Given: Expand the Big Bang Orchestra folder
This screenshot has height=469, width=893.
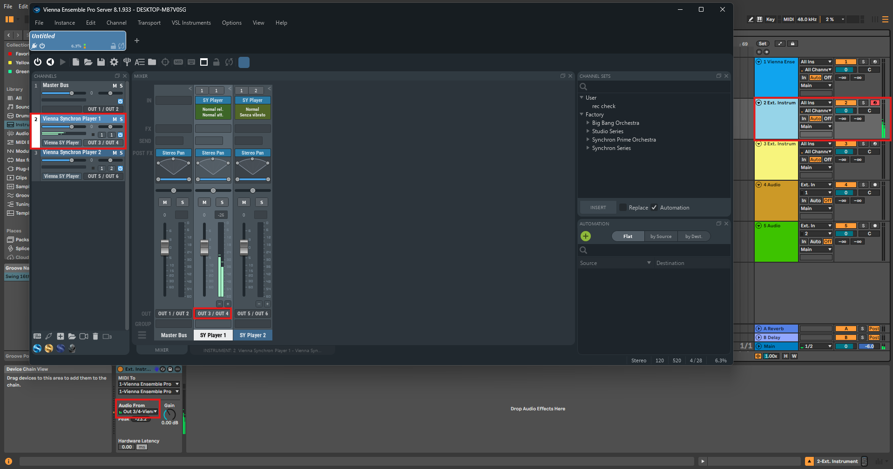Looking at the screenshot, I should [588, 123].
